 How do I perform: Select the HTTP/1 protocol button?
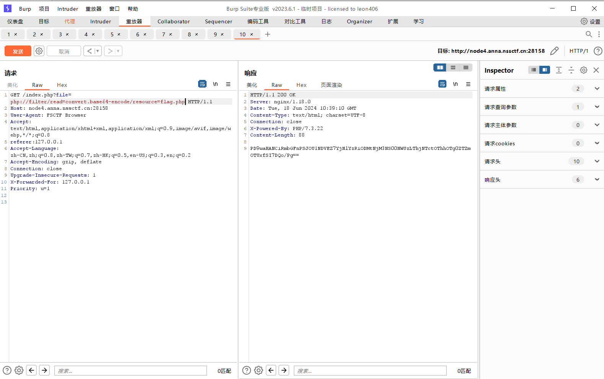(x=579, y=51)
